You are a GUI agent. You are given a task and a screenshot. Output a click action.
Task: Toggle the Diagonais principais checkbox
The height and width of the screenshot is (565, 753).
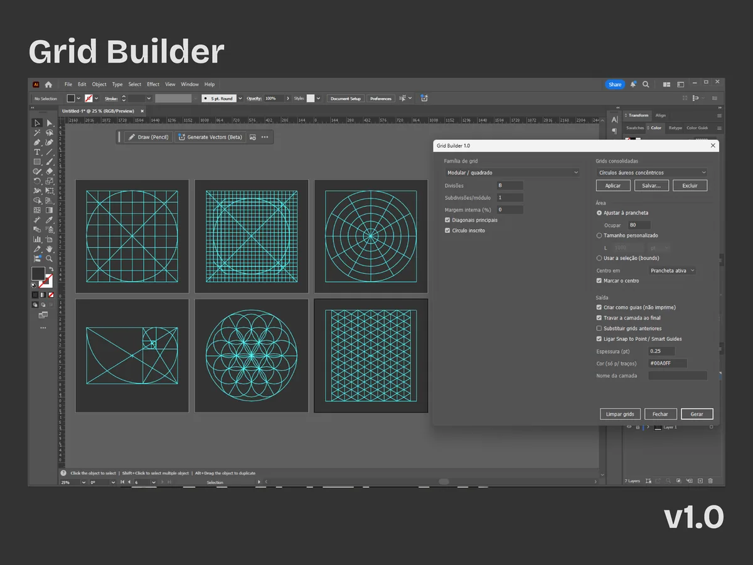click(x=447, y=220)
